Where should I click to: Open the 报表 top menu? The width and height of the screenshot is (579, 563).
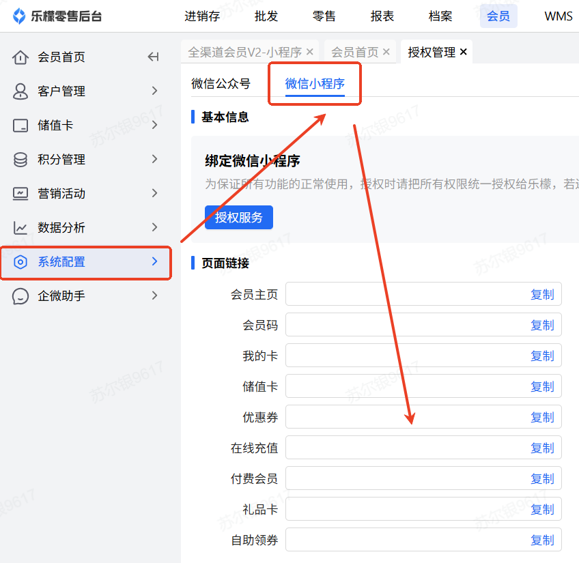click(382, 16)
